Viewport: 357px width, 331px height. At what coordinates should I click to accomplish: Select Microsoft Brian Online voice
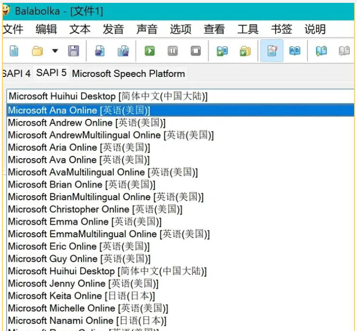pos(180,185)
